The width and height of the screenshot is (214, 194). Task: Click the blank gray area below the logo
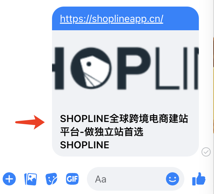(125, 102)
